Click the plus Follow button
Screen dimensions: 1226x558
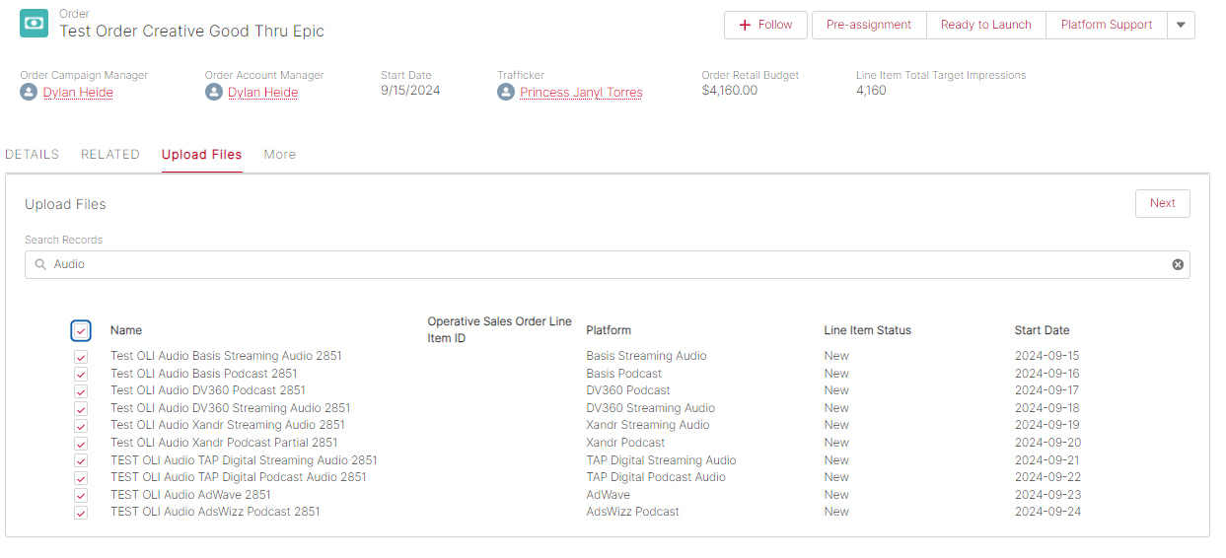pyautogui.click(x=765, y=25)
